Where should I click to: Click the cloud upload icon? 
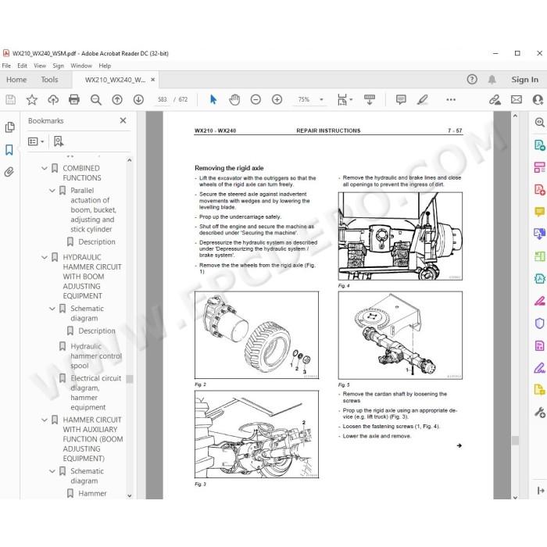53,100
